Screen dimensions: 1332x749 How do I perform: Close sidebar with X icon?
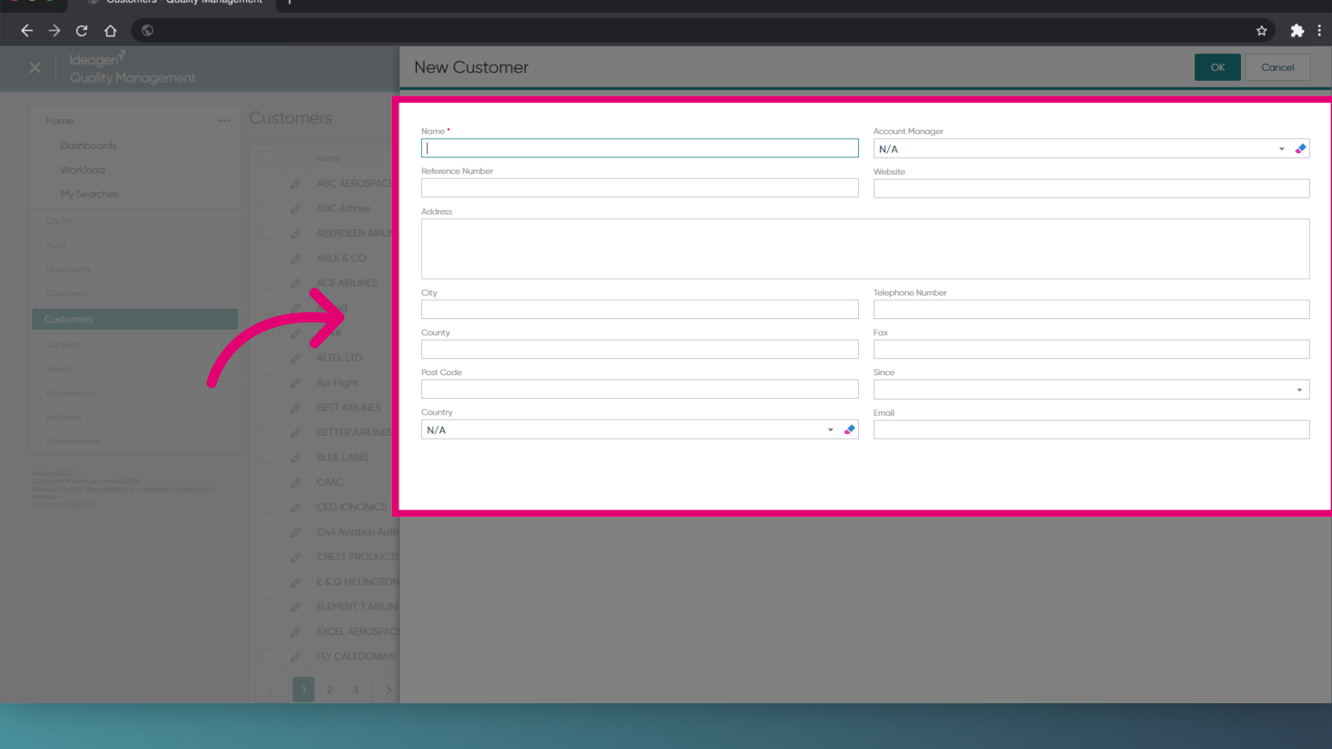pos(35,68)
